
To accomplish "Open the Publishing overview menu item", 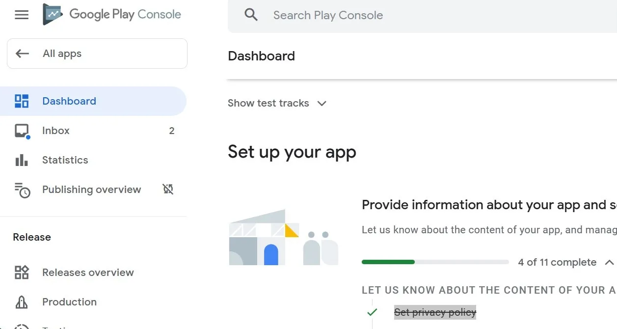I will [93, 190].
